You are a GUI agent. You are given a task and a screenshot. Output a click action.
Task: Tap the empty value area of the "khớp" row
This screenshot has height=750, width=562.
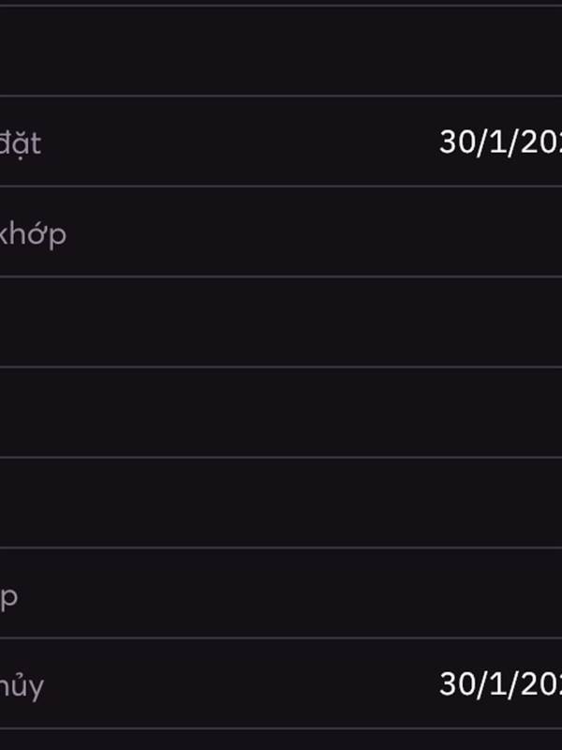click(x=314, y=232)
